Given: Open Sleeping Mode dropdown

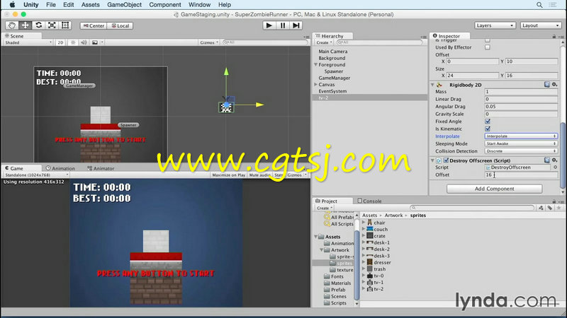Looking at the screenshot, I should pos(521,143).
